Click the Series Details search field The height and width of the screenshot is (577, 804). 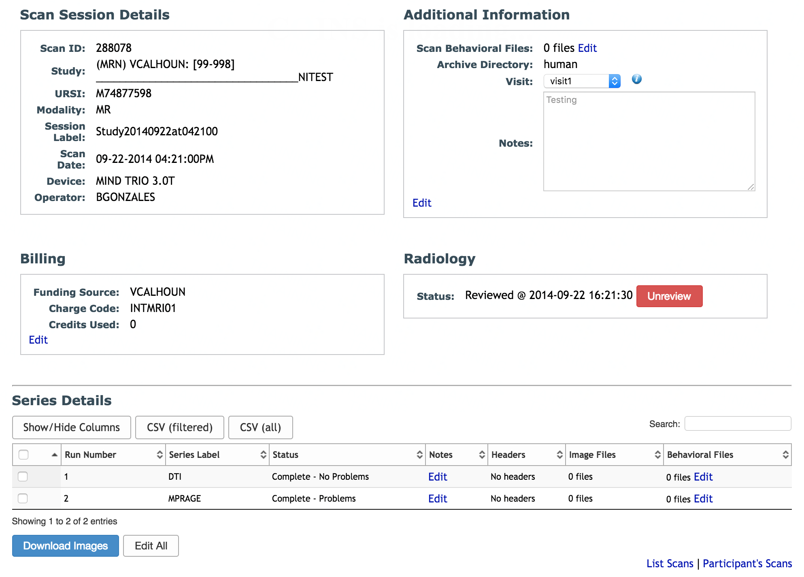tap(737, 424)
